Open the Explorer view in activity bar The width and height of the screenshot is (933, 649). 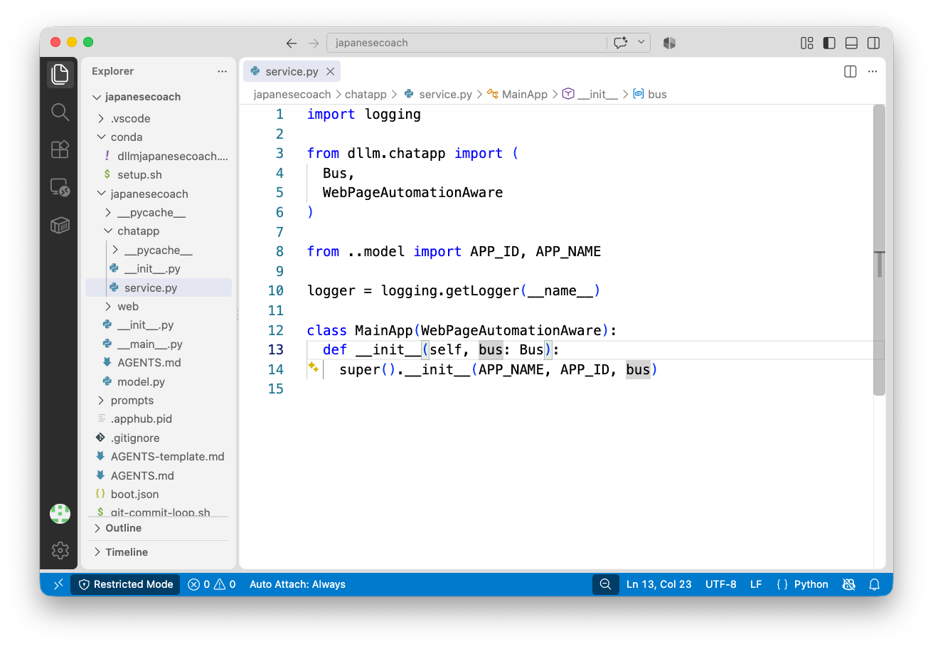tap(60, 74)
